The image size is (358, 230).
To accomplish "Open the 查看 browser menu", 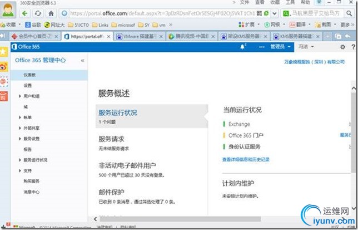I will (x=260, y=2).
